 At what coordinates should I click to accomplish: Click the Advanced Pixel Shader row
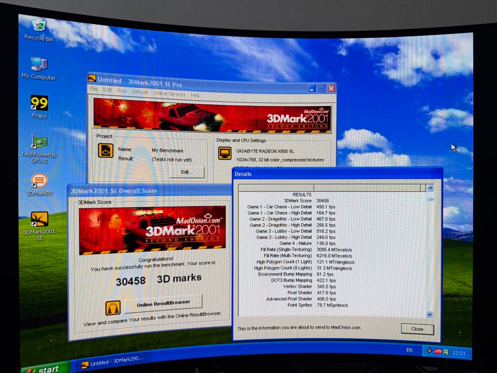301,299
